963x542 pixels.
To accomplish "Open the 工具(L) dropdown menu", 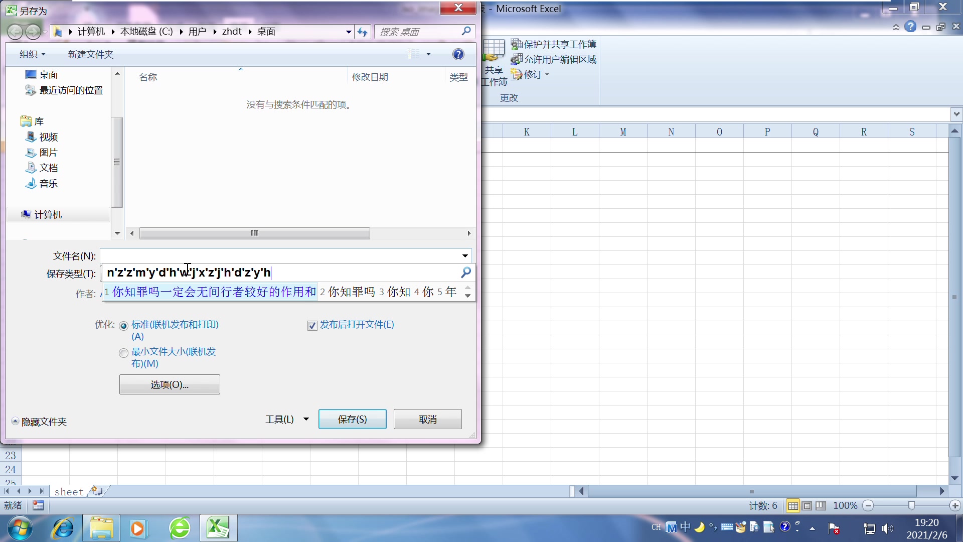I will tap(286, 419).
